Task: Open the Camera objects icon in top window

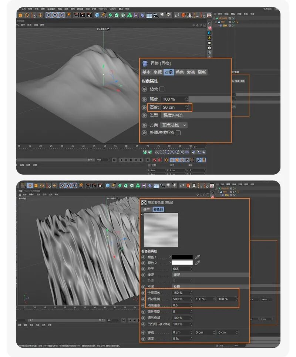Action: coord(156,15)
